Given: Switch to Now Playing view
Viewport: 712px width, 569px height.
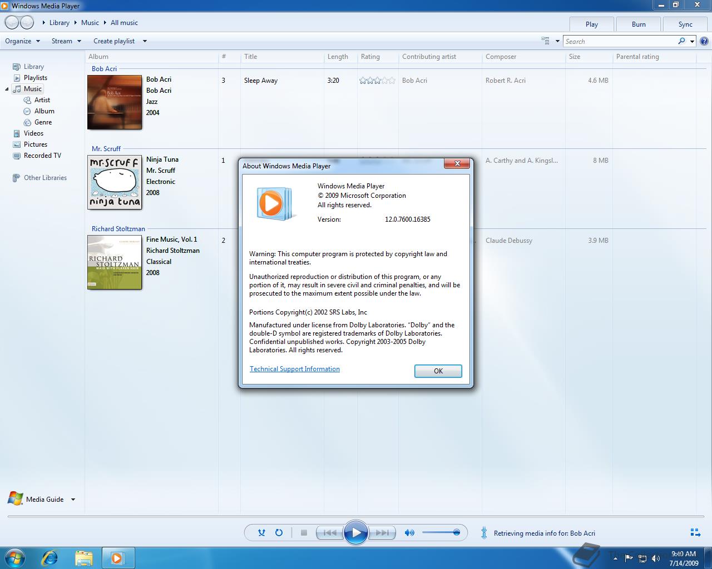Looking at the screenshot, I should 695,532.
